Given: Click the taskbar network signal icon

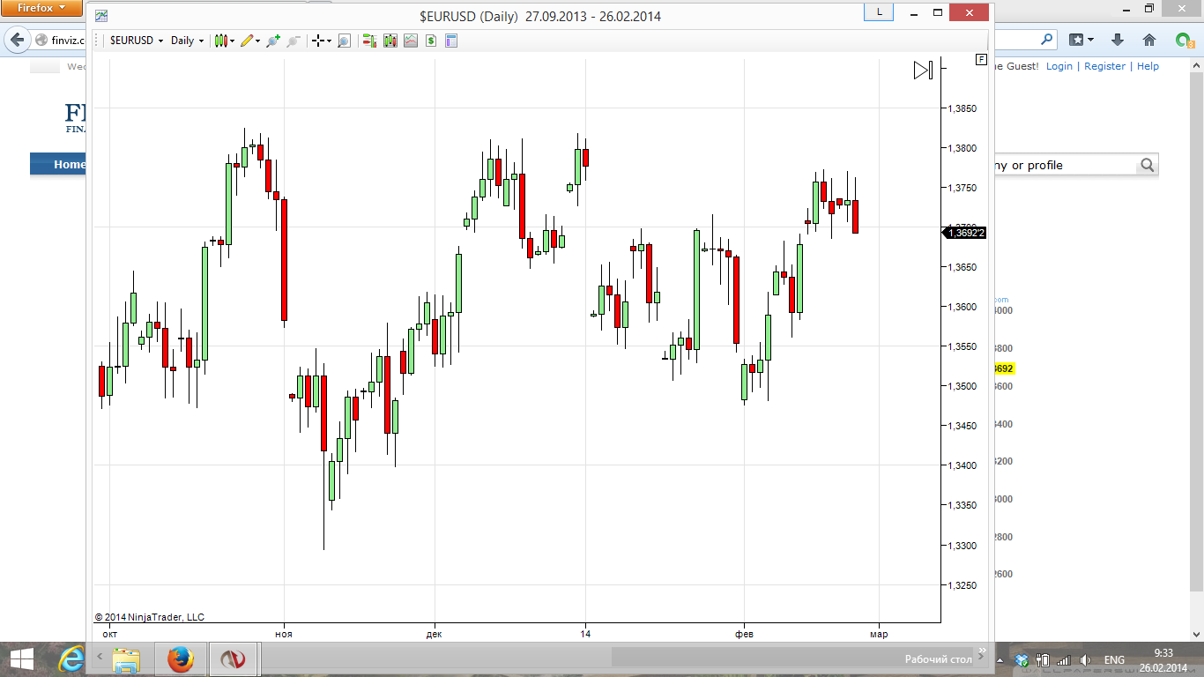Looking at the screenshot, I should coord(1064,659).
